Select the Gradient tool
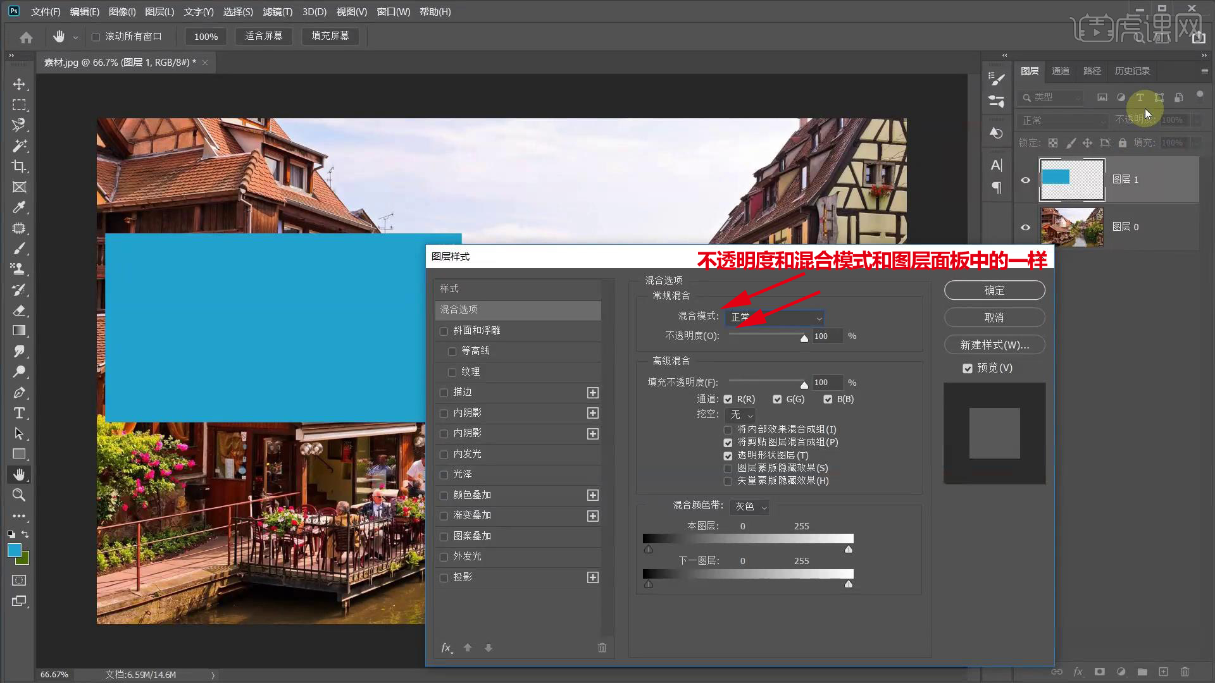 pyautogui.click(x=19, y=331)
